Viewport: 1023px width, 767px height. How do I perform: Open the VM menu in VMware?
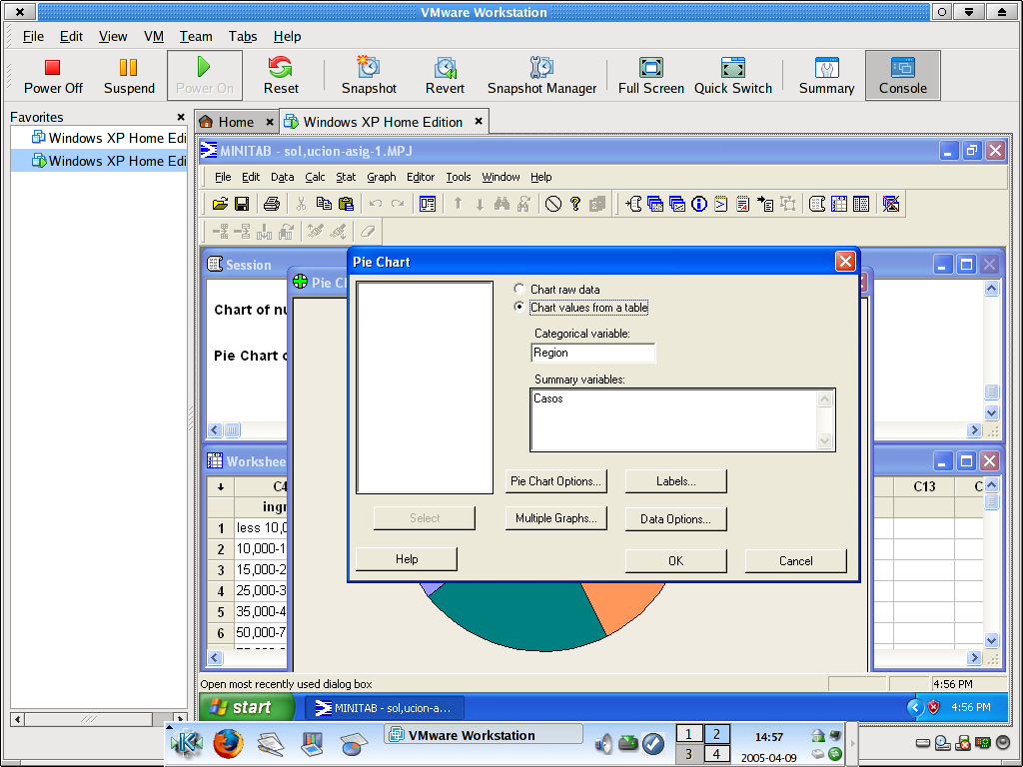tap(153, 37)
